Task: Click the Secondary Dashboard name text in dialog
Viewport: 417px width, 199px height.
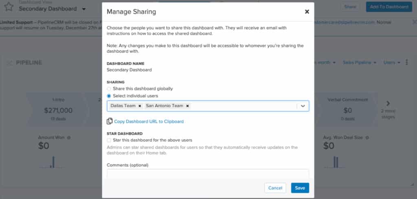Action: pos(129,70)
